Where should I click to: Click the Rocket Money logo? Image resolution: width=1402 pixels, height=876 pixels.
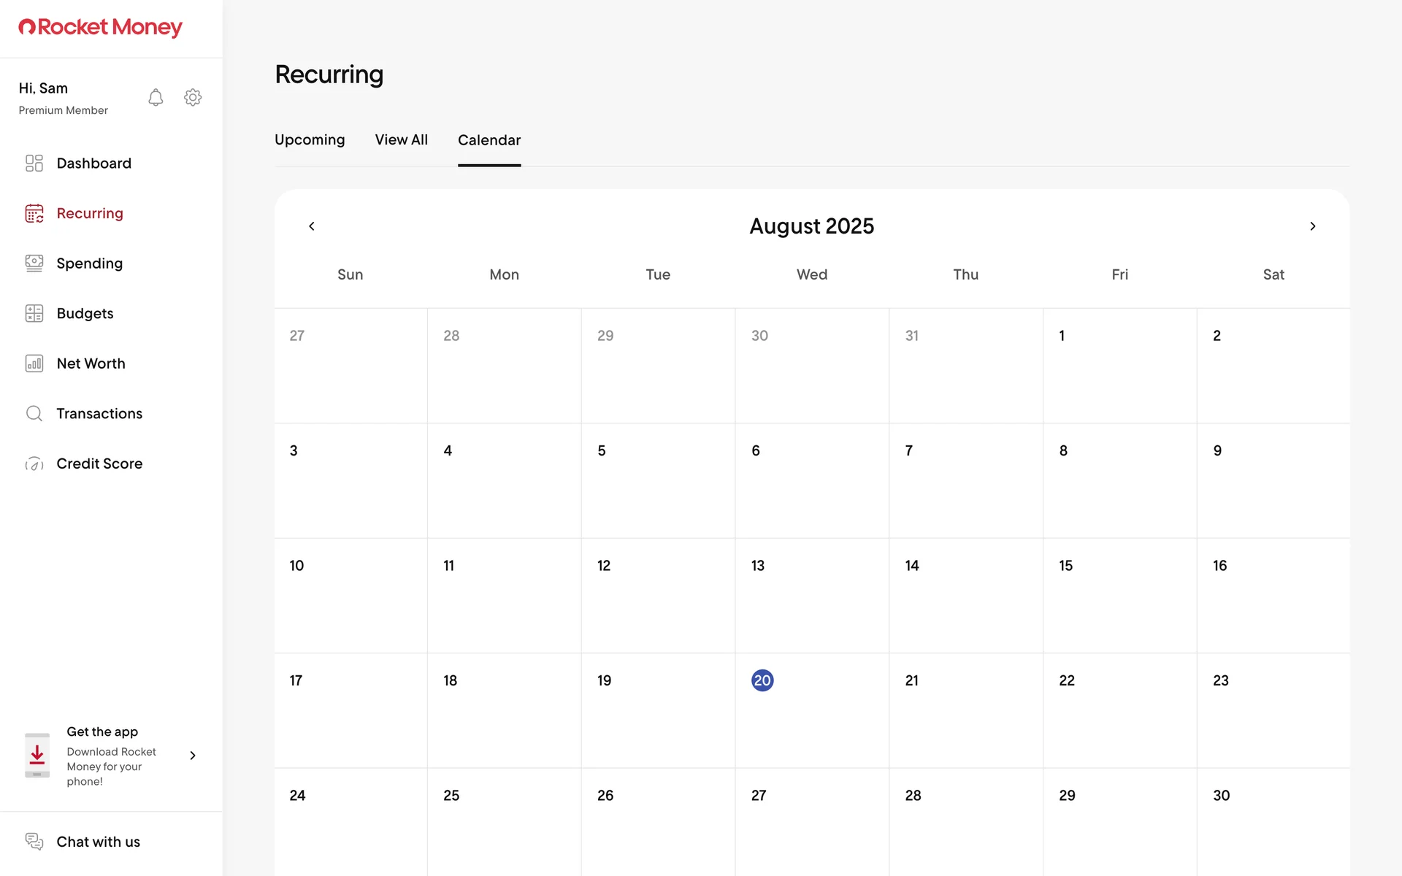[101, 28]
